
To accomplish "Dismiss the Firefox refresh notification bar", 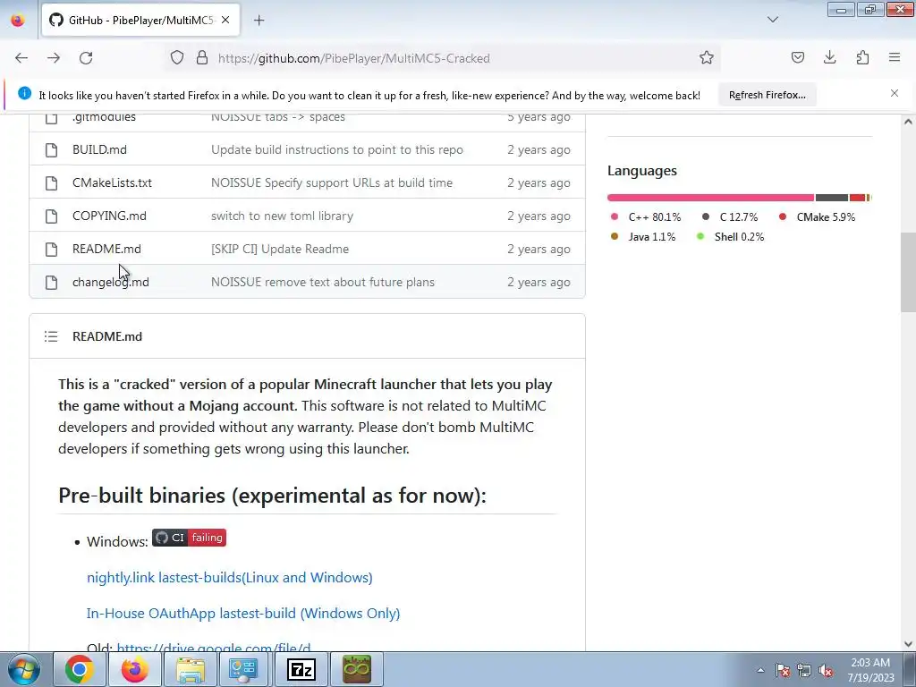I will coord(895,93).
